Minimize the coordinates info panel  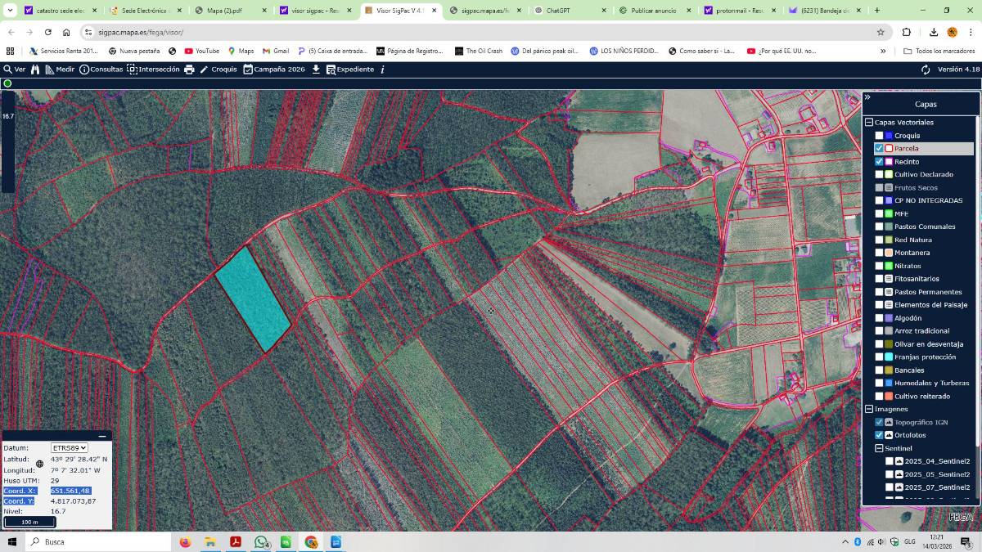[102, 436]
